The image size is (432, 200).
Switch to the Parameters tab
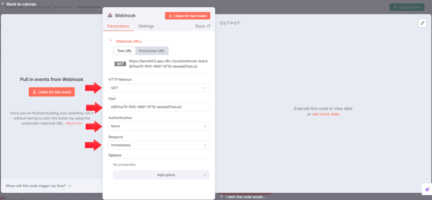118,26
